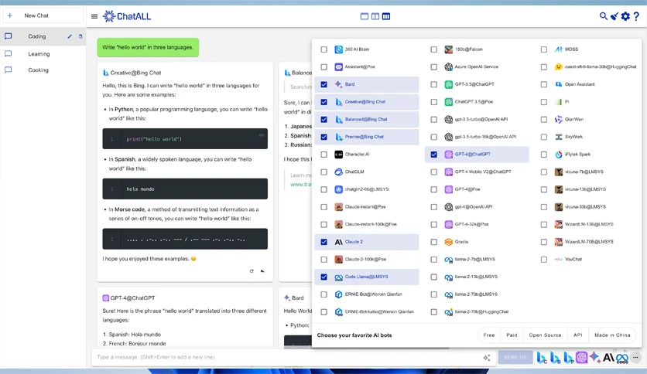This screenshot has height=374, width=647.
Task: Select the Assistant@Poe bot label
Action: (360, 66)
